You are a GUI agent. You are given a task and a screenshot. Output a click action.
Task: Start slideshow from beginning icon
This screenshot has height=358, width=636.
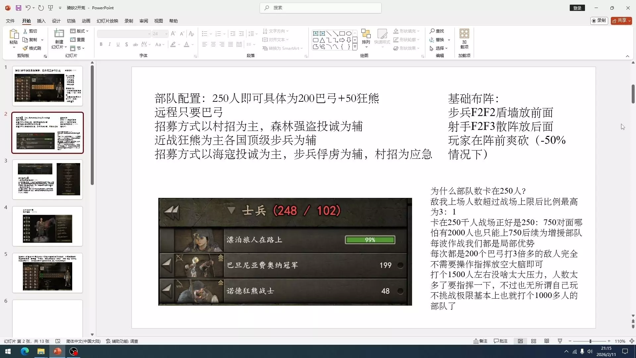(51, 8)
